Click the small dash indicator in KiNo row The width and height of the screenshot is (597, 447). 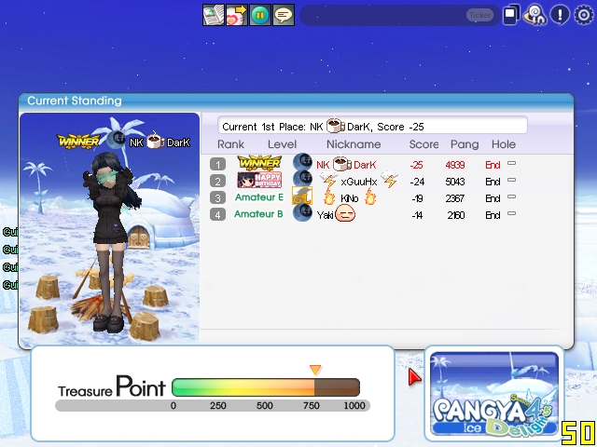[512, 196]
